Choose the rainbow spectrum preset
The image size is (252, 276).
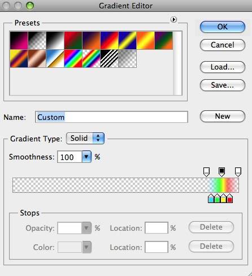(x=73, y=59)
